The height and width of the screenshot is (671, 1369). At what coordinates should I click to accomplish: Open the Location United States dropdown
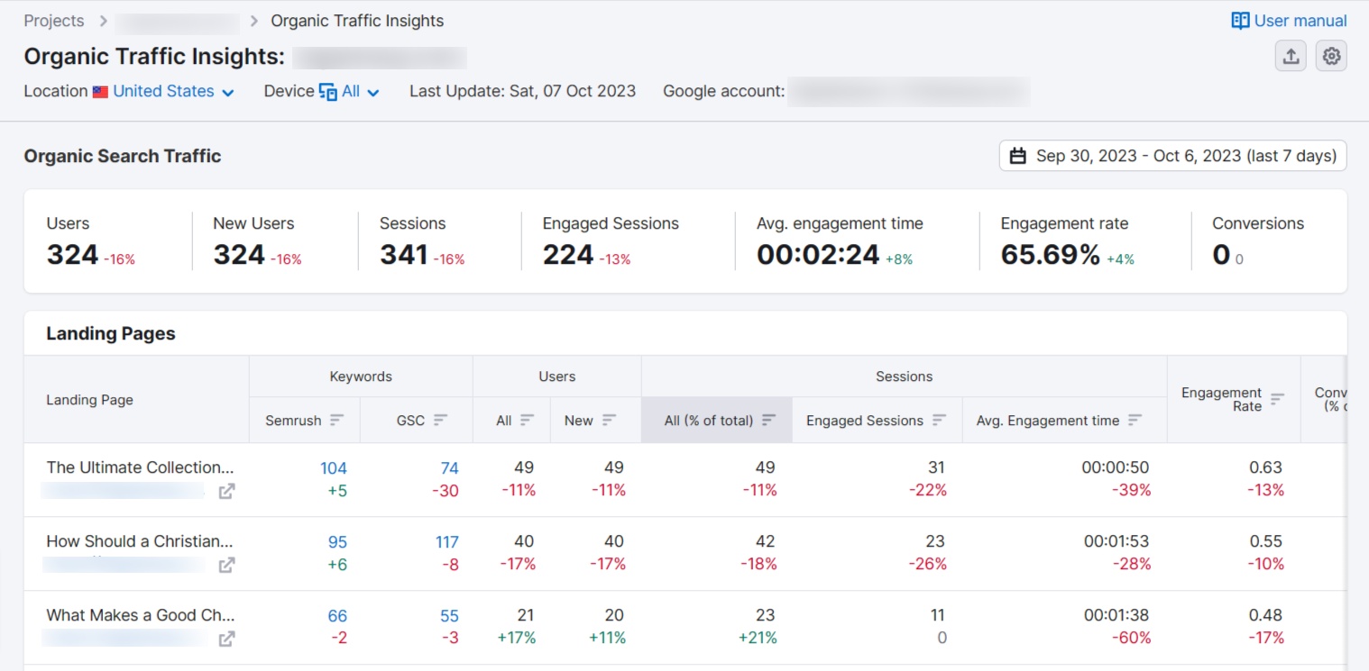pyautogui.click(x=173, y=91)
